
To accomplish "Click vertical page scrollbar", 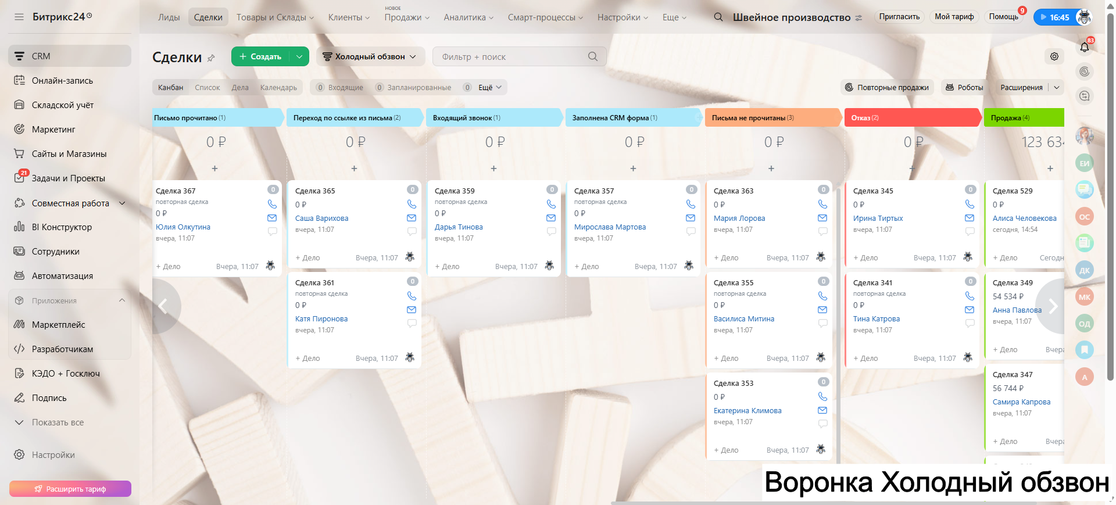I will [1110, 198].
